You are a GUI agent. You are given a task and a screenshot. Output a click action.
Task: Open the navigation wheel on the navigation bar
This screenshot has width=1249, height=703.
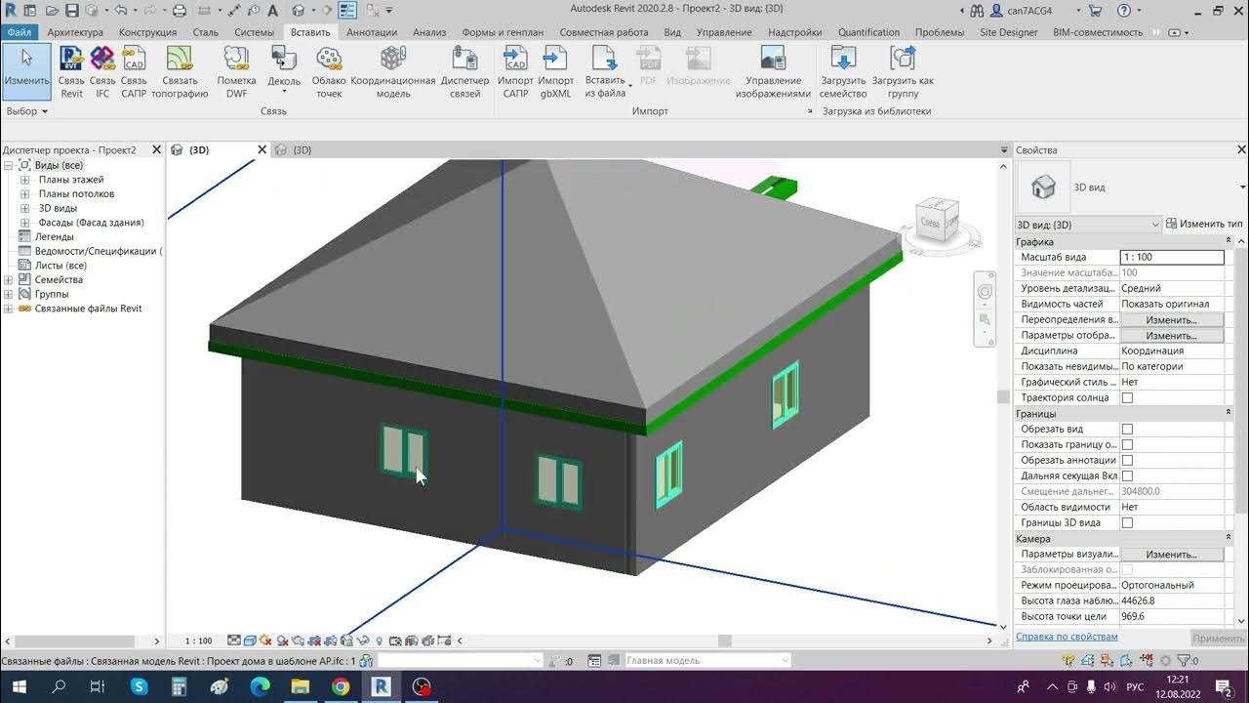(x=985, y=292)
